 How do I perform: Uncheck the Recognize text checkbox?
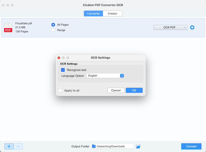pyautogui.click(x=63, y=70)
